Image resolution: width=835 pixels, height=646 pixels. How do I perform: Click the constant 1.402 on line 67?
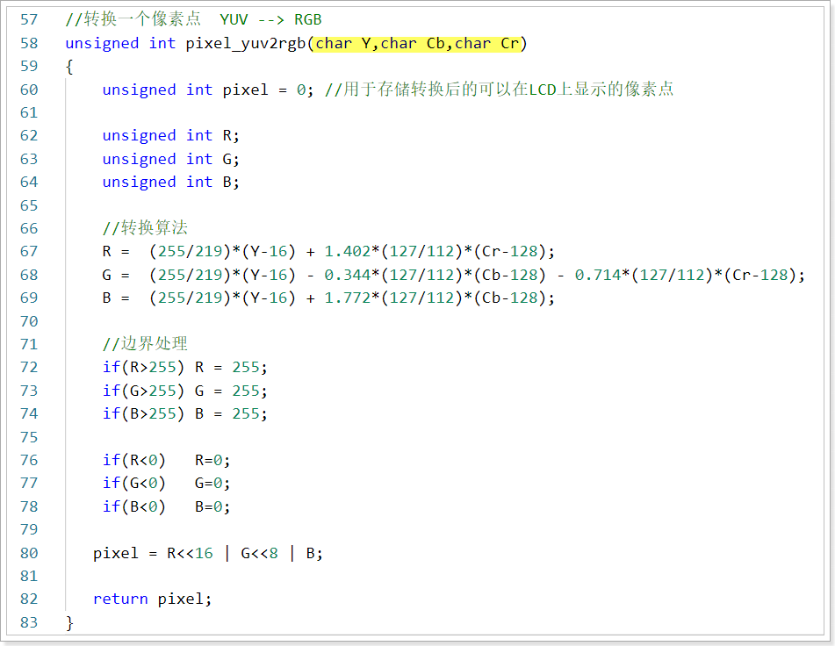click(347, 251)
